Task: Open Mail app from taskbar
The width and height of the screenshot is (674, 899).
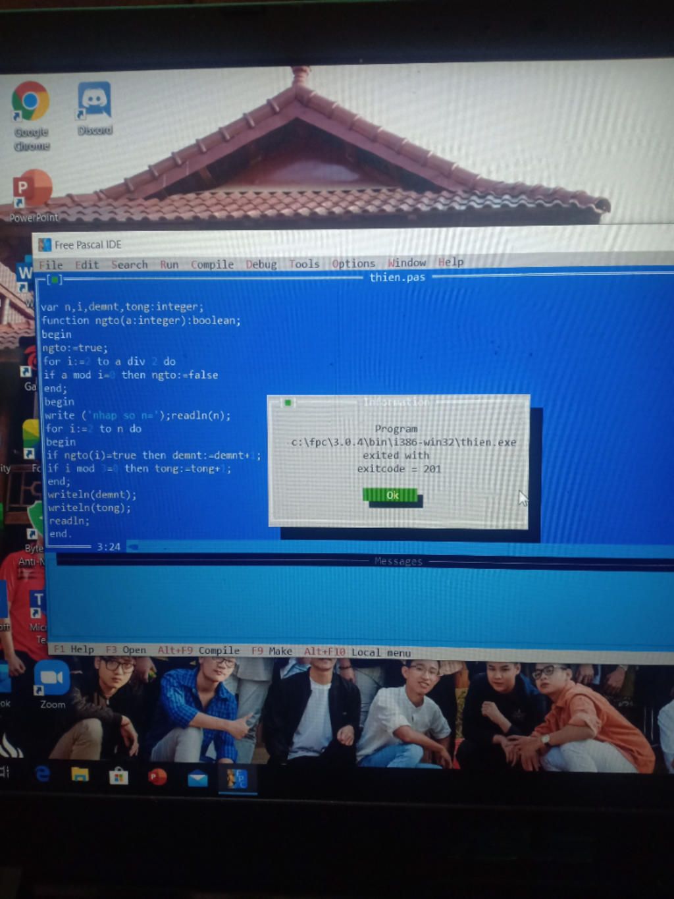Action: (197, 779)
